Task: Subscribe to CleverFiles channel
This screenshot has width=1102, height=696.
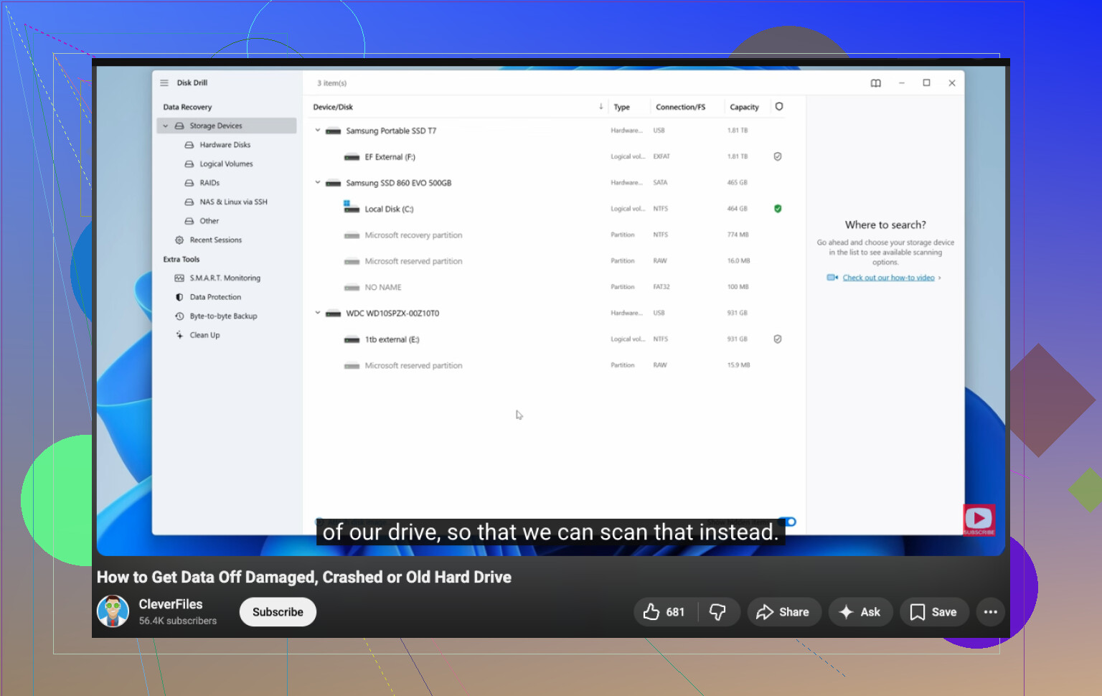Action: pyautogui.click(x=278, y=612)
